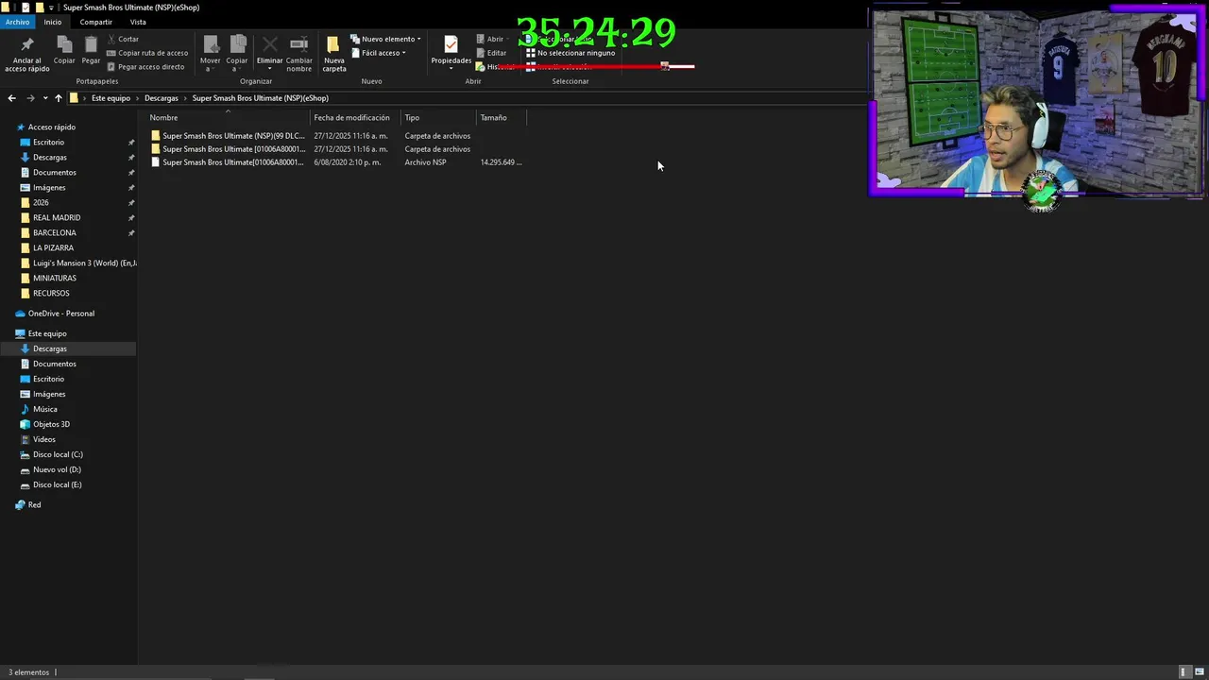
Task: Go forward with the right arrow
Action: pos(30,98)
